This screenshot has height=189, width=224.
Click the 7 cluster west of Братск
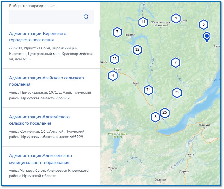117,32
